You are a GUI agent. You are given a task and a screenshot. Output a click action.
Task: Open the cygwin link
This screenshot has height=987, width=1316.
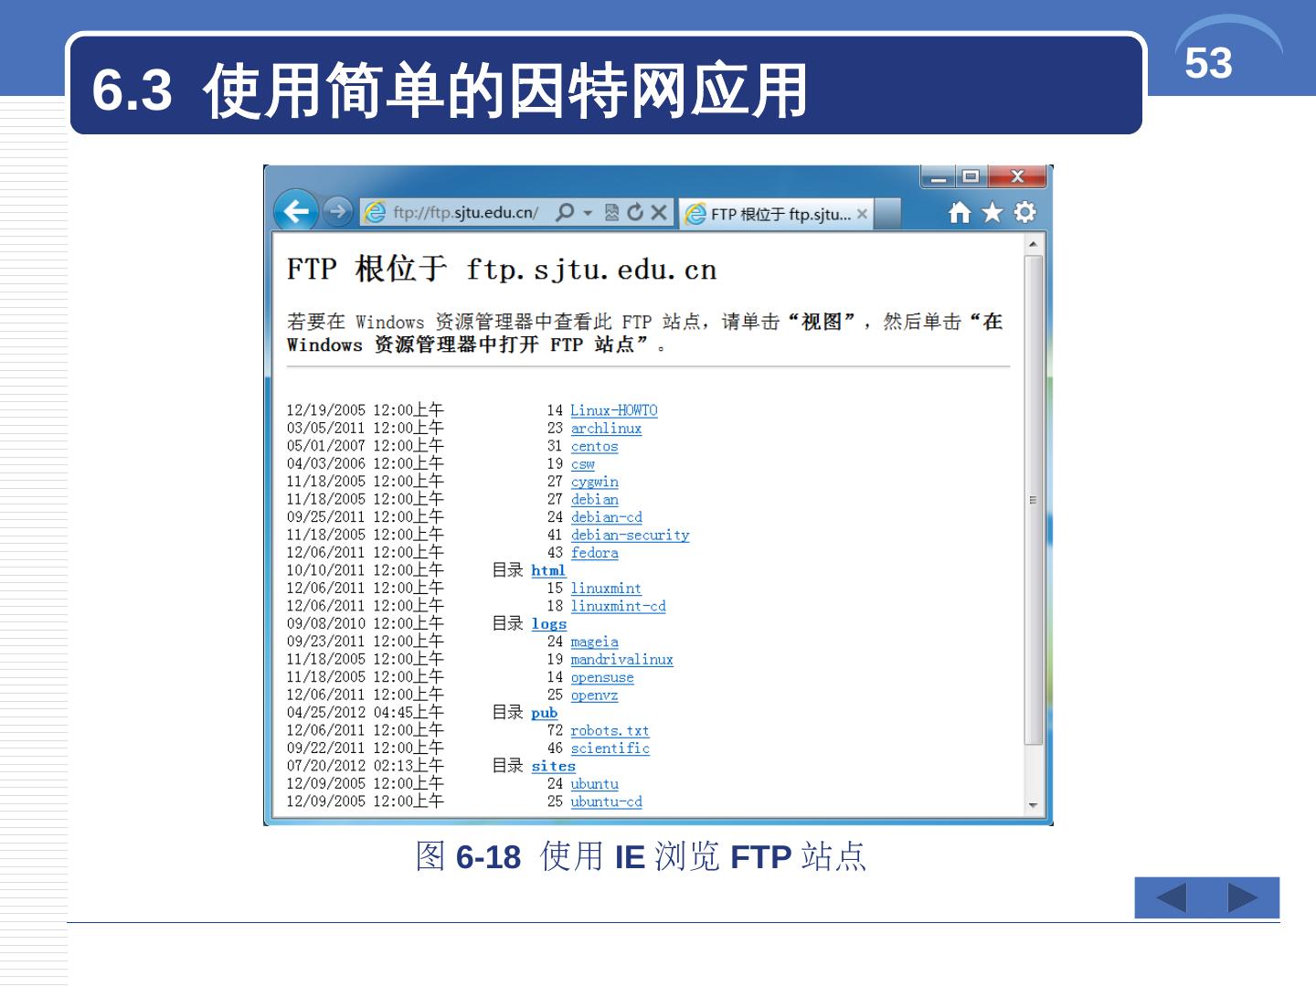click(x=594, y=482)
